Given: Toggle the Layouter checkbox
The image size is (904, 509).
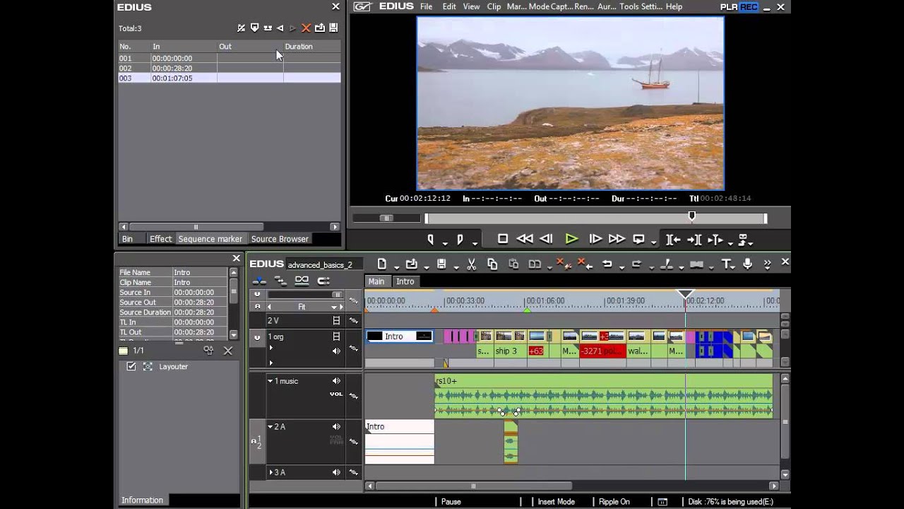Looking at the screenshot, I should 131,366.
